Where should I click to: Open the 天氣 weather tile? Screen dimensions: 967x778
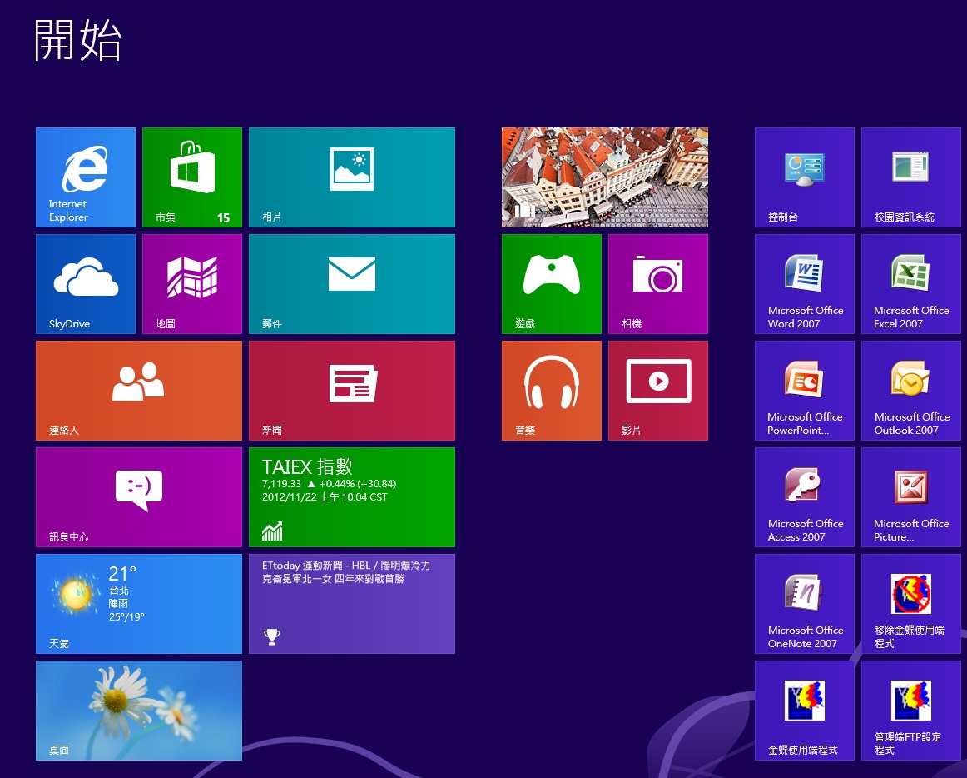tap(139, 604)
